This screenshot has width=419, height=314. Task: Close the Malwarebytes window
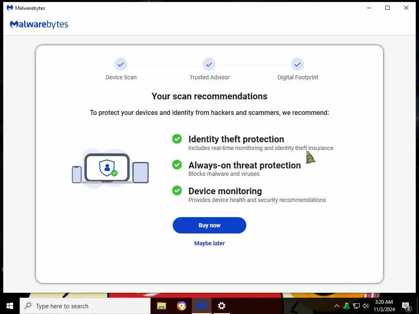(406, 8)
